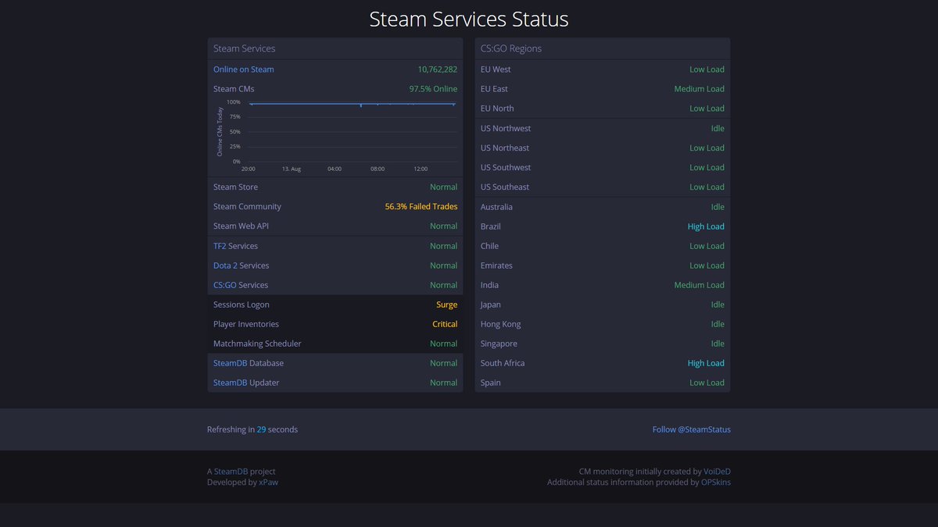
Task: Click the India Medium Load status
Action: [x=700, y=285]
